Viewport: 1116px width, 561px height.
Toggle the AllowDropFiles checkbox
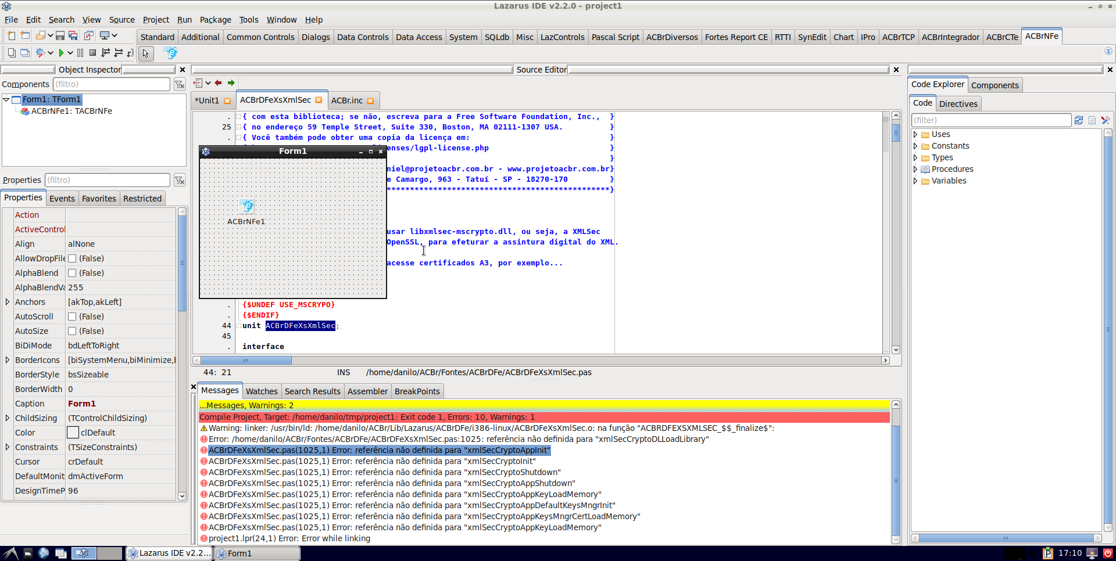pos(72,258)
